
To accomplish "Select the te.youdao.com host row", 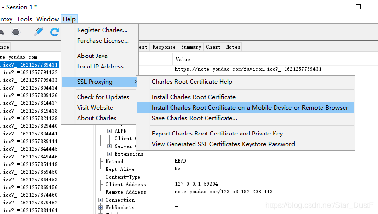I will [x=19, y=57].
